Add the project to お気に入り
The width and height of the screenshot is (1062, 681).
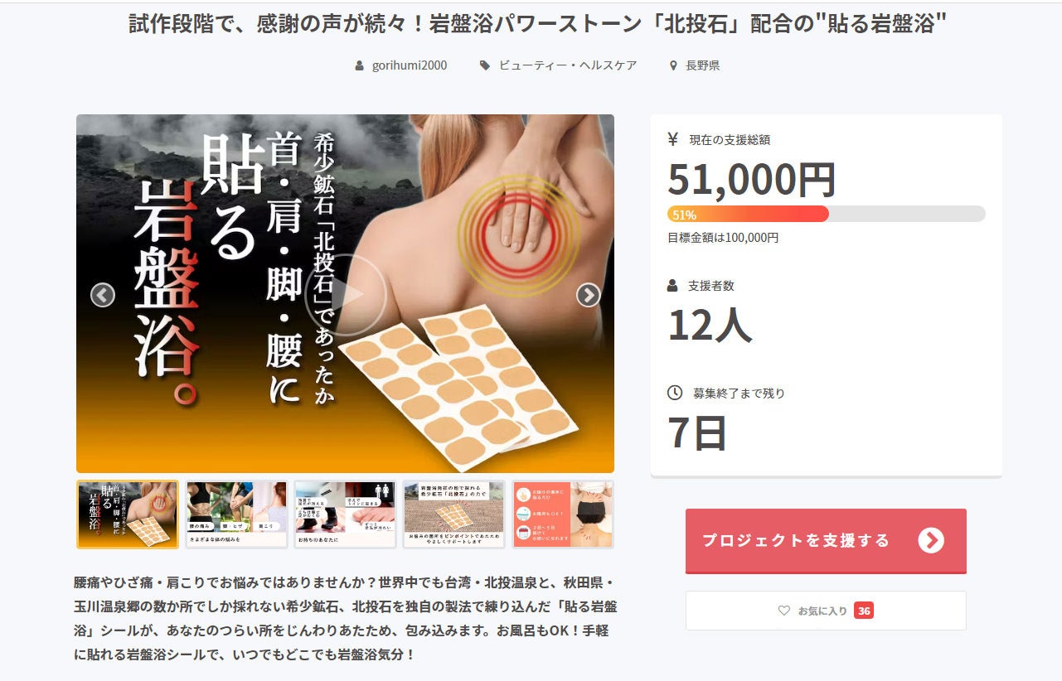(826, 611)
